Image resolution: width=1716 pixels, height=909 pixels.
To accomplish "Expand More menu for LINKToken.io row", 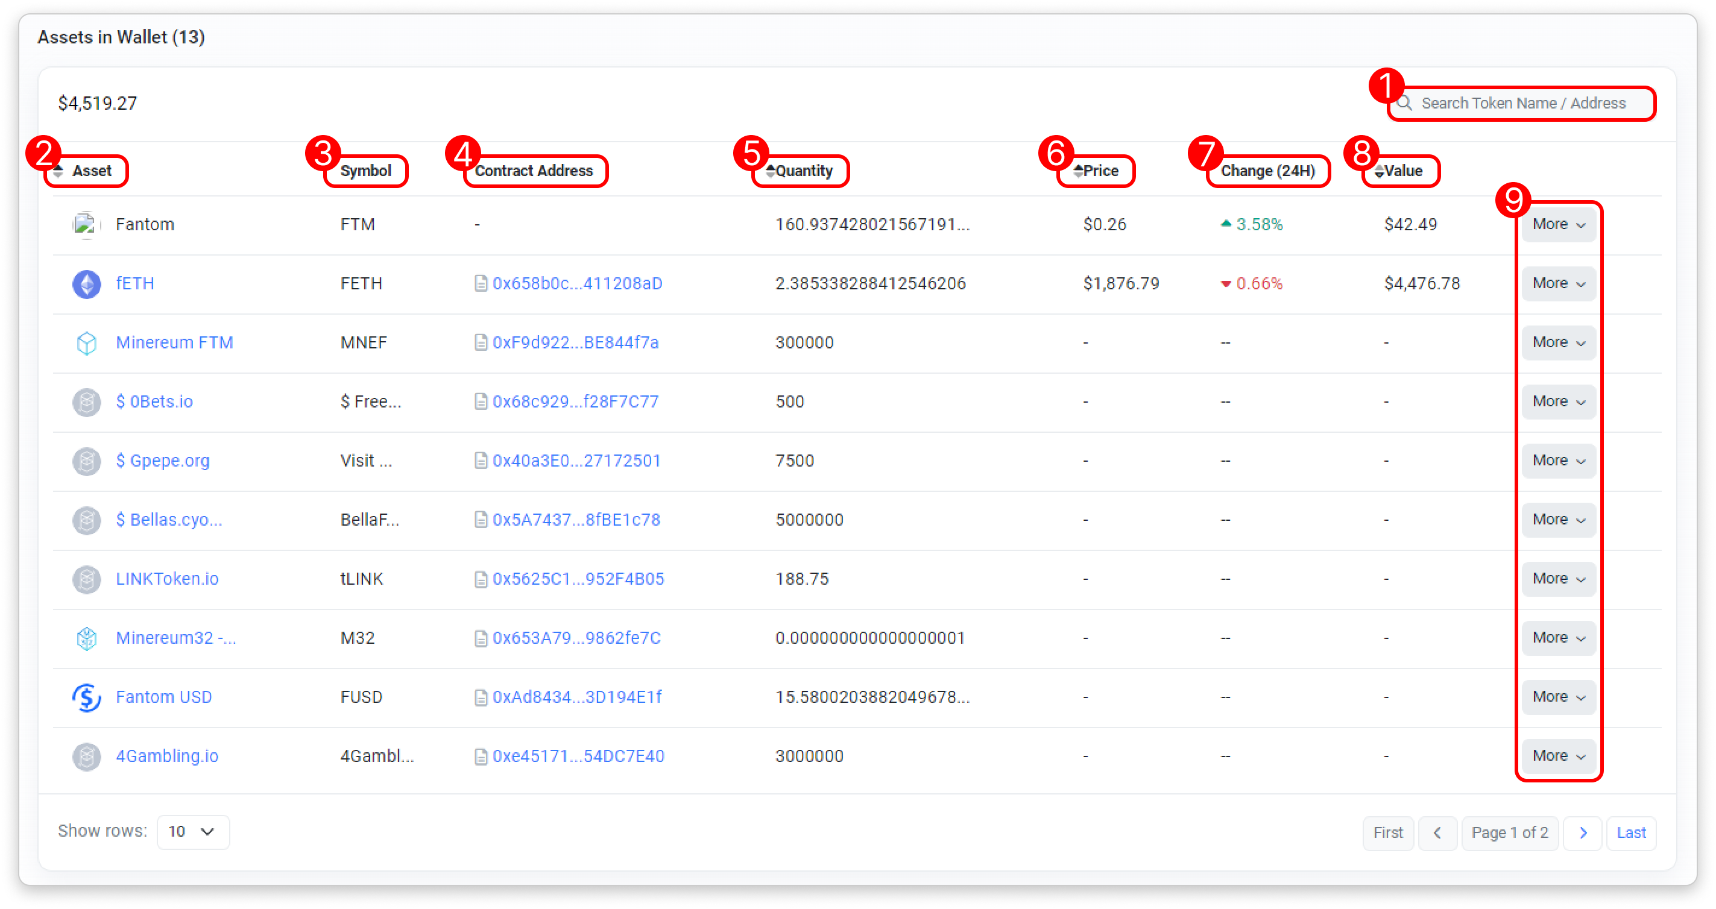I will [x=1558, y=579].
